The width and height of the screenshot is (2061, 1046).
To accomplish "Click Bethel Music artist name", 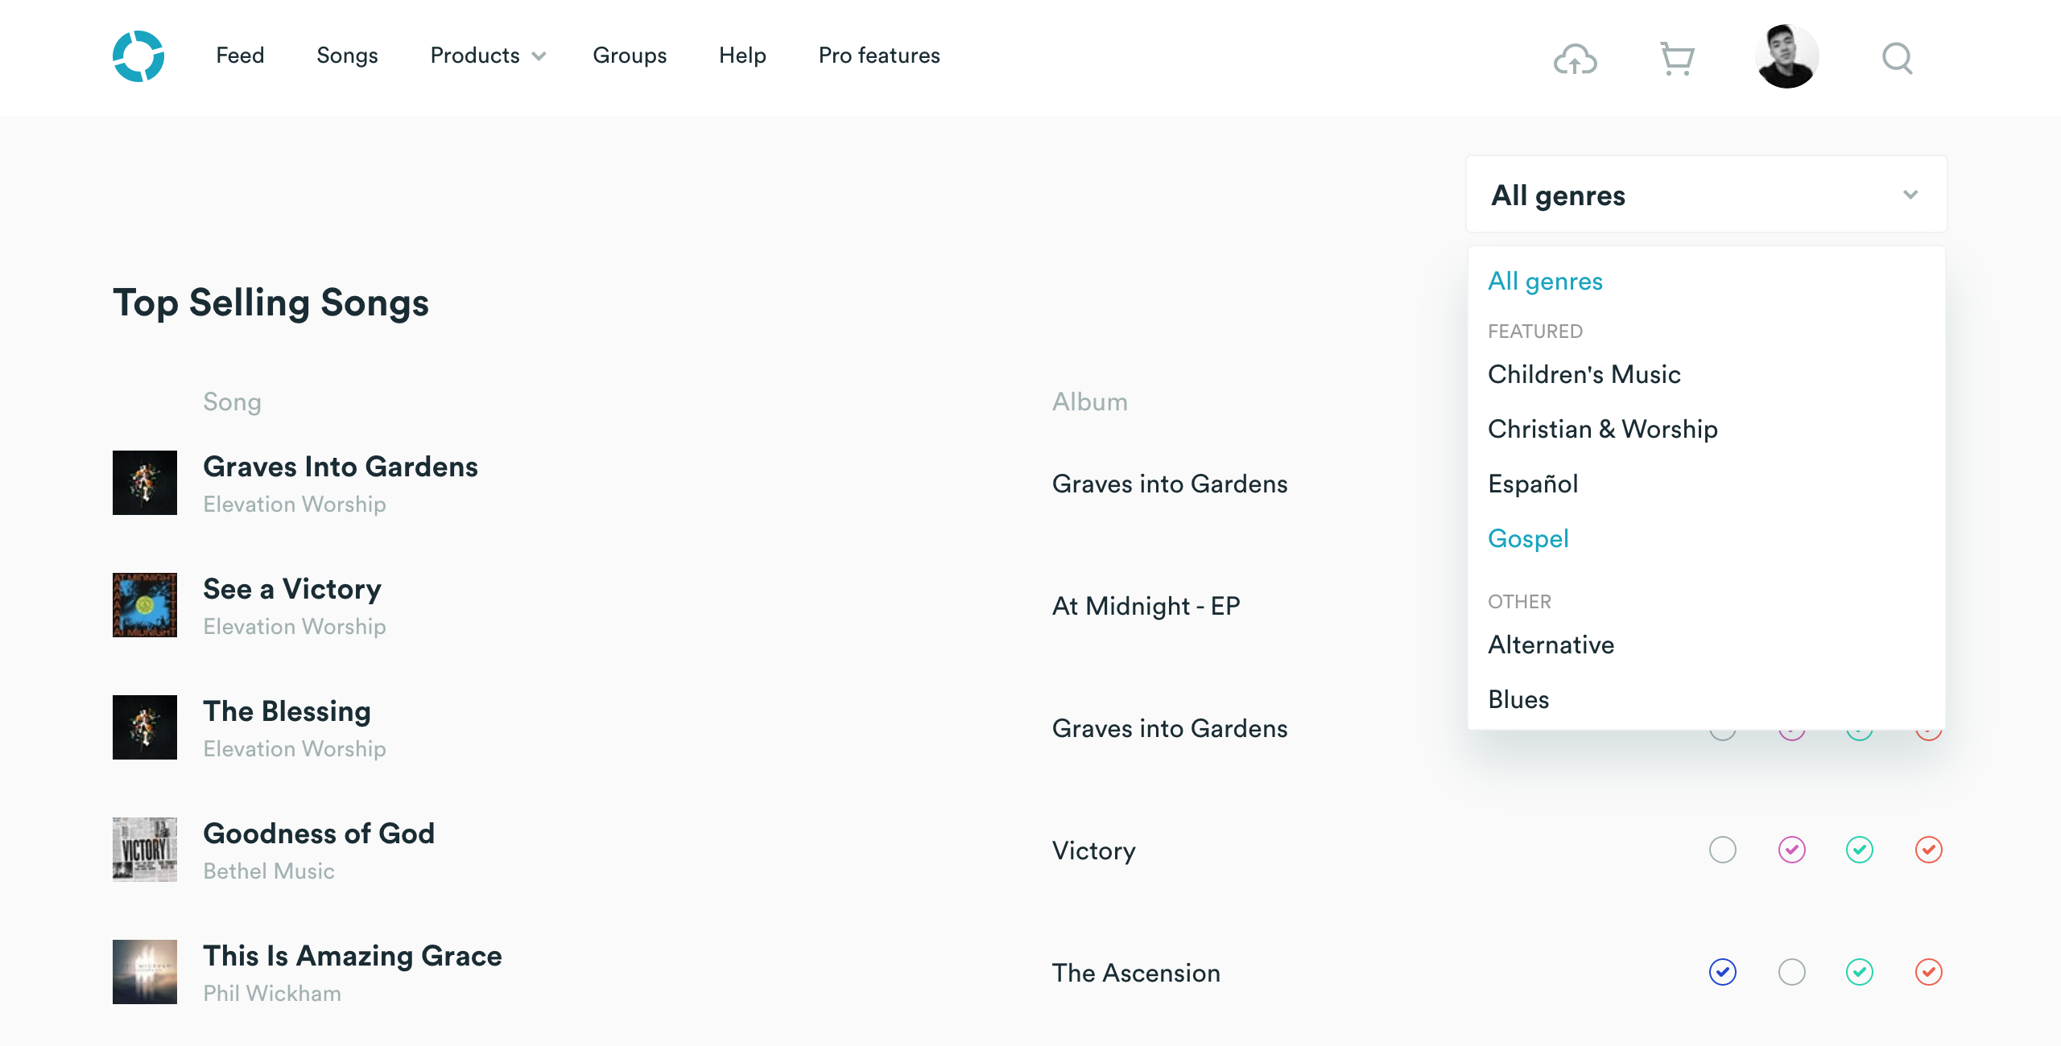I will tap(269, 871).
